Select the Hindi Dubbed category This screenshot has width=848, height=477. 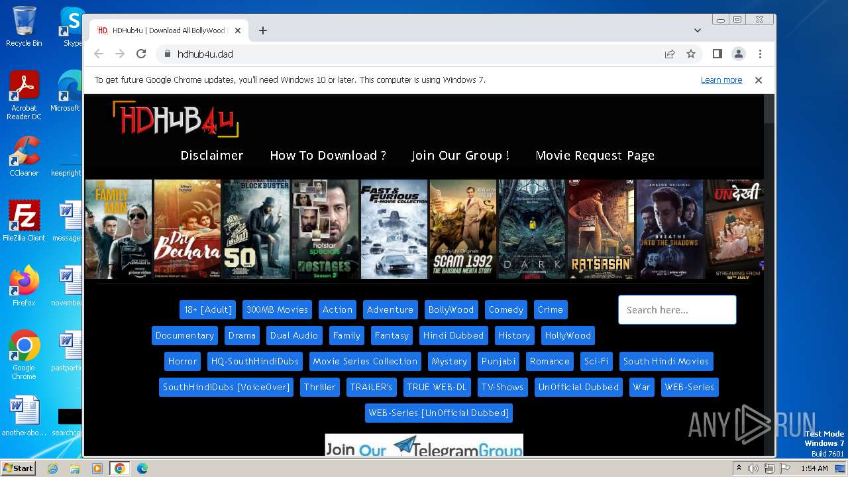(454, 336)
